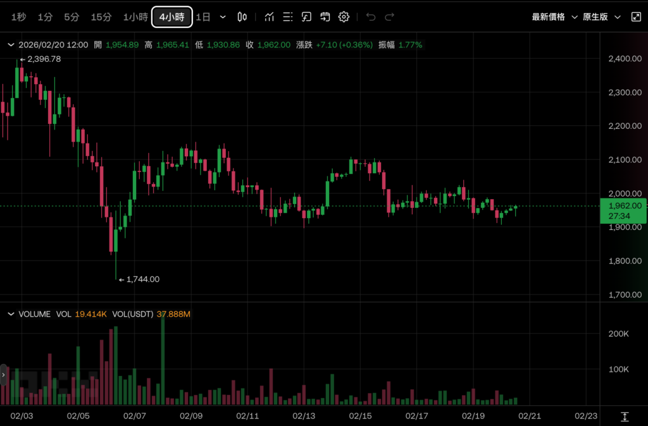Screen dimensions: 648x426
Task: Click the icon left of settings gear
Action: click(325, 17)
